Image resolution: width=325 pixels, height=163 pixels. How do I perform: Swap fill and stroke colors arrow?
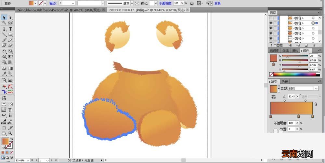click(12, 139)
